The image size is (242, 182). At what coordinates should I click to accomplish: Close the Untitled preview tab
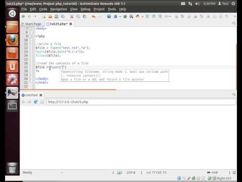click(x=41, y=95)
